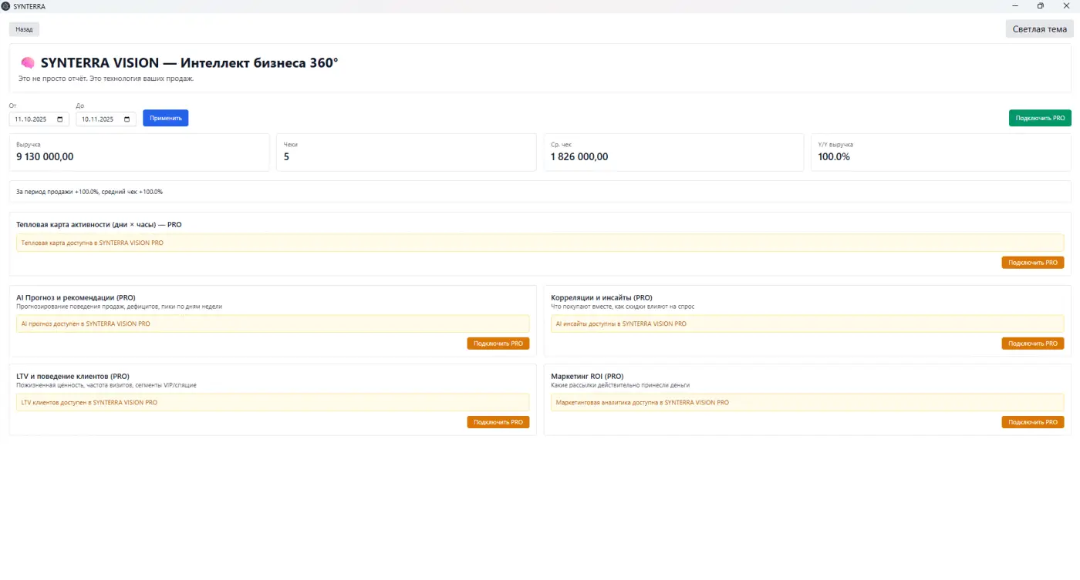
Task: Connect PRO in the Тепловая карта section
Action: [1032, 263]
